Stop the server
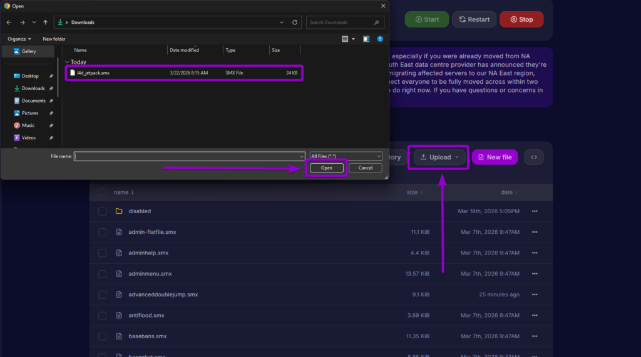This screenshot has height=357, width=641. (521, 19)
